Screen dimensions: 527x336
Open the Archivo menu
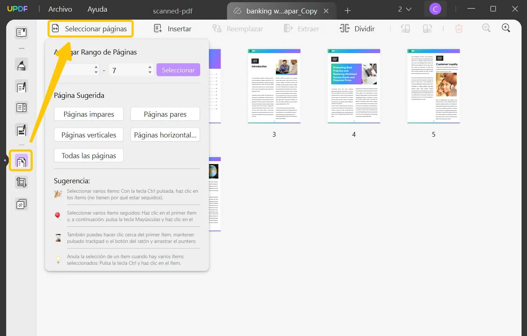coord(60,9)
